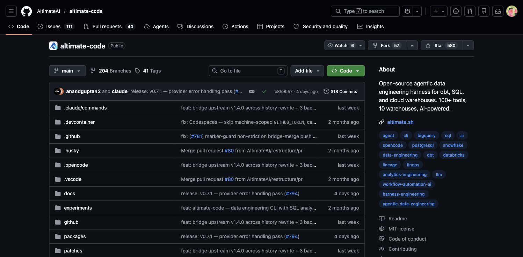Fork the repository

tap(387, 46)
